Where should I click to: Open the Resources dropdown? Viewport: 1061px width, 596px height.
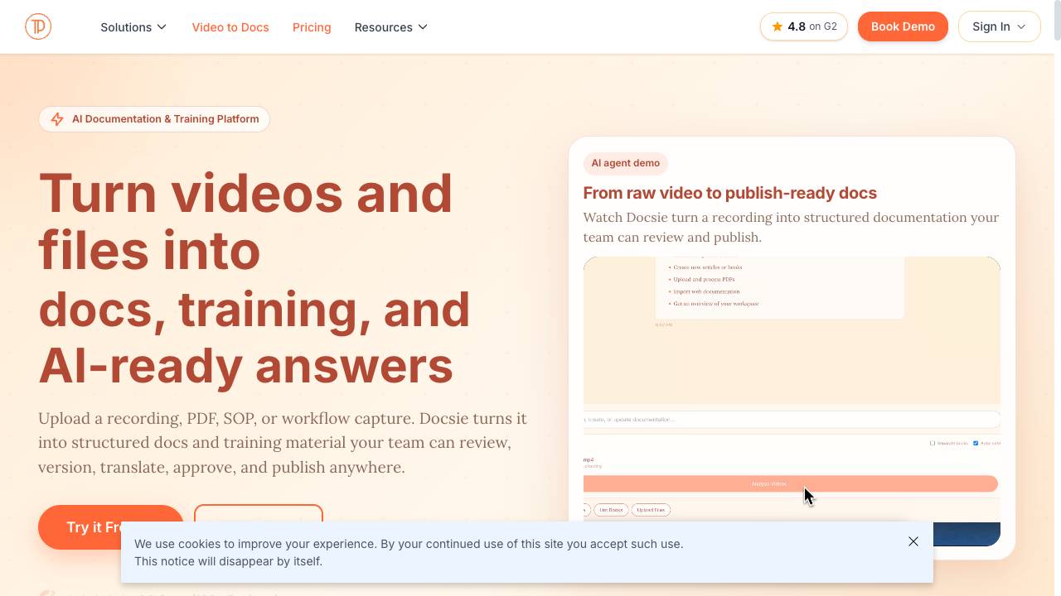point(391,27)
